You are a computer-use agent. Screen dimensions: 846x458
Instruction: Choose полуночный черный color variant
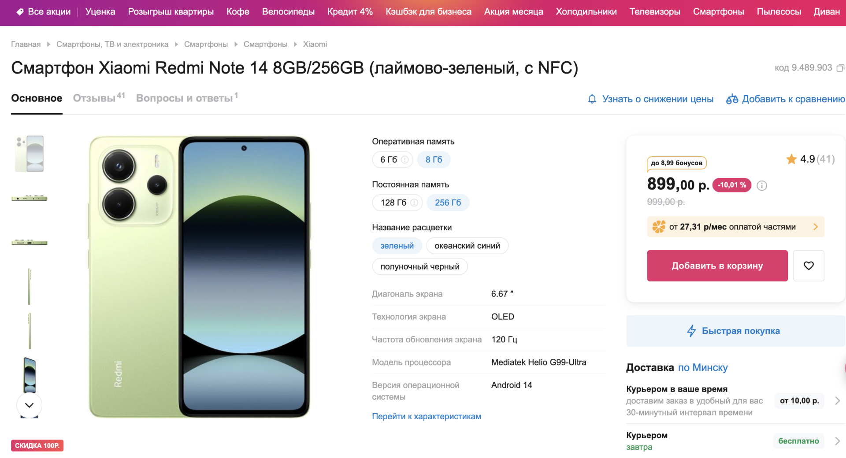click(419, 266)
